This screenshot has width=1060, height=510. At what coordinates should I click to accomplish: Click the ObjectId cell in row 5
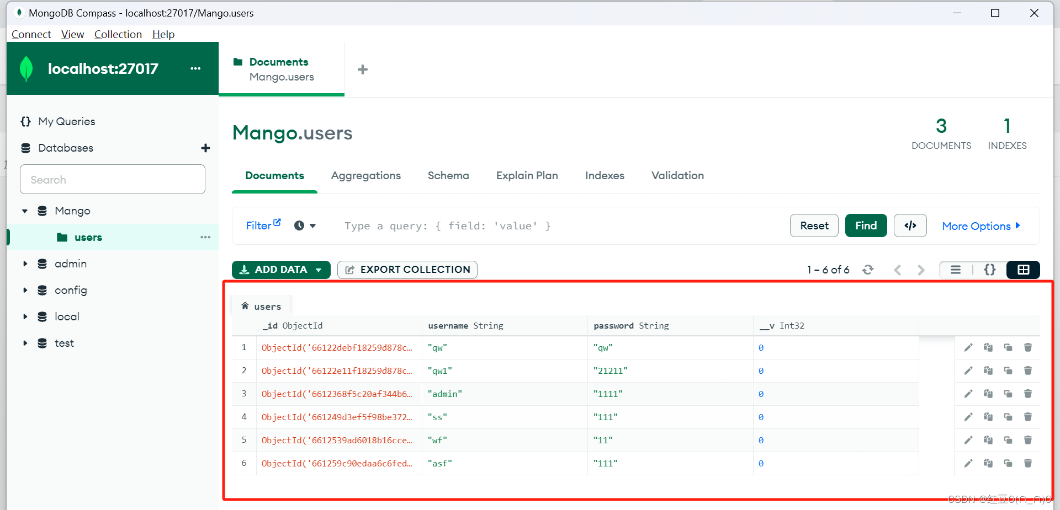tap(339, 440)
